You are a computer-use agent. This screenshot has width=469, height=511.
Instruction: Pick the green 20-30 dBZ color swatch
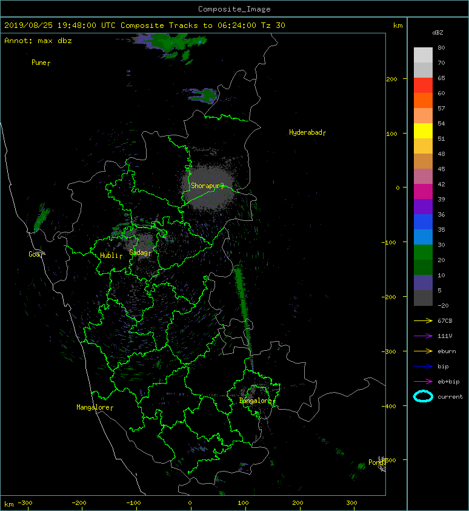point(423,252)
